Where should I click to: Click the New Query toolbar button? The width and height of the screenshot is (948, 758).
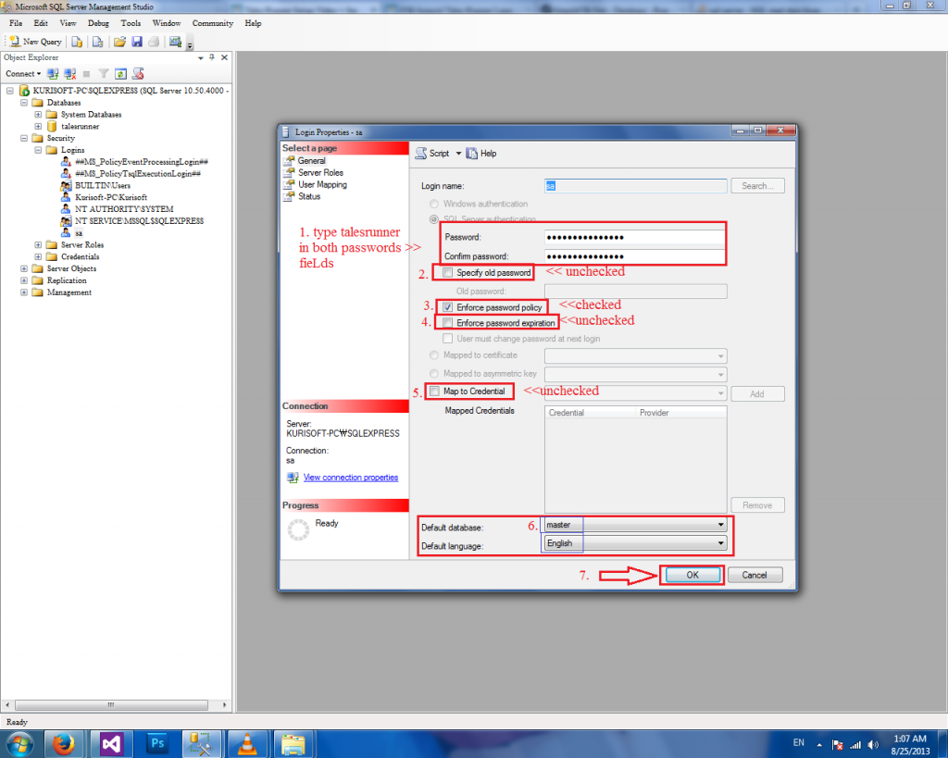click(35, 42)
